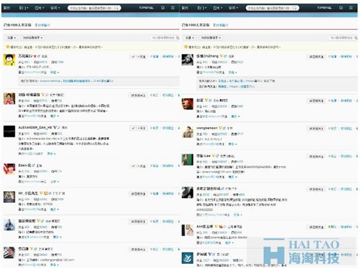
Task: Click the magnifier icon in the right pane follower search
Action: click(356, 38)
